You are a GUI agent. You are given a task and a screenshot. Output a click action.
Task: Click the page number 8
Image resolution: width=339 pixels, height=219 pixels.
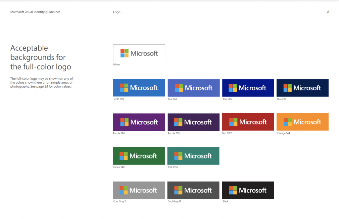(328, 12)
